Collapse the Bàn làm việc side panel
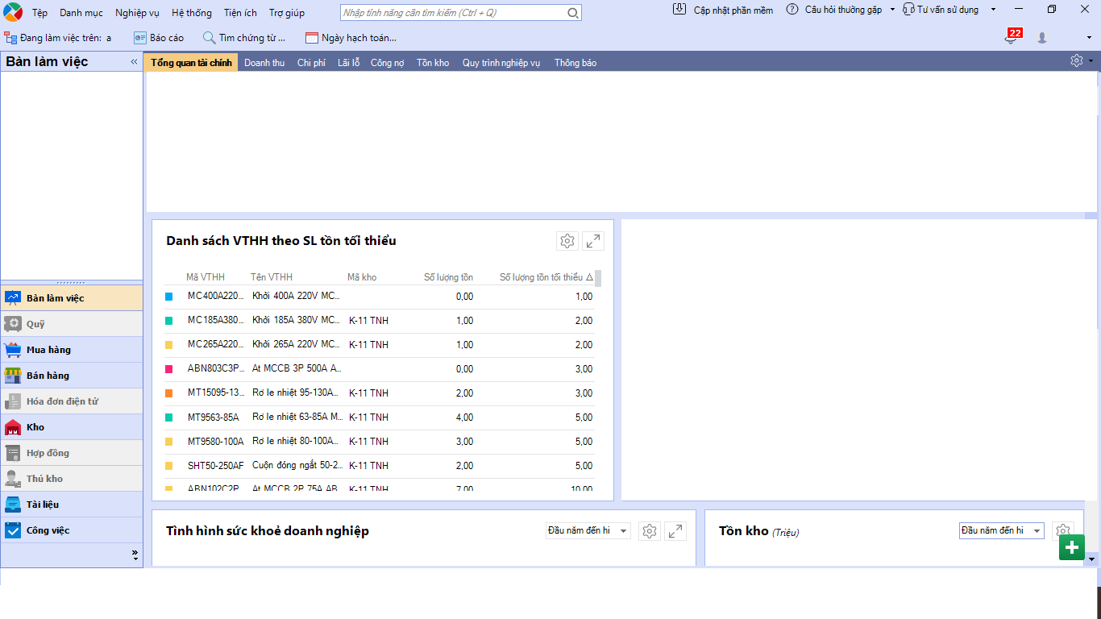This screenshot has width=1101, height=619. click(x=134, y=61)
